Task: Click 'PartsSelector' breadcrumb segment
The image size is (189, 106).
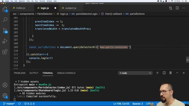Action: pyautogui.click(x=45, y=14)
